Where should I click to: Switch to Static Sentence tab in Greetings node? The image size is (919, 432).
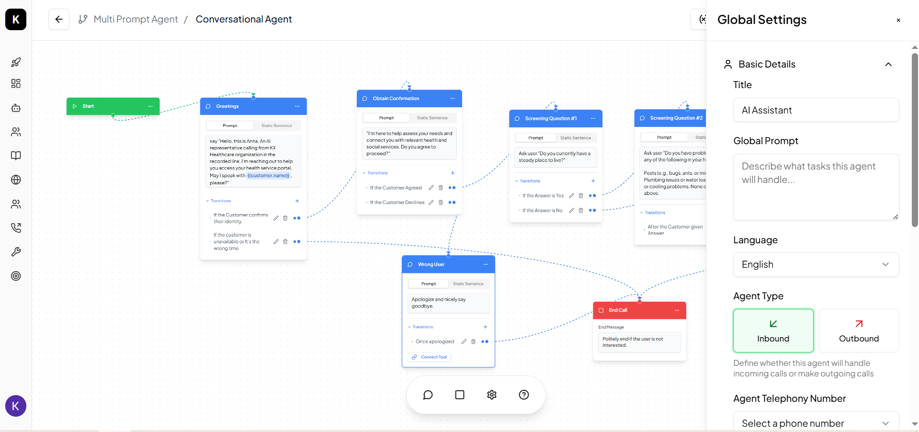click(277, 125)
